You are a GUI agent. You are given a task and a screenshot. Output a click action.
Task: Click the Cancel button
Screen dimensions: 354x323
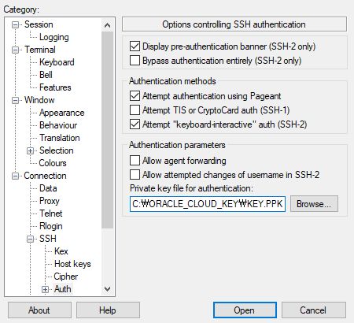pos(314,310)
